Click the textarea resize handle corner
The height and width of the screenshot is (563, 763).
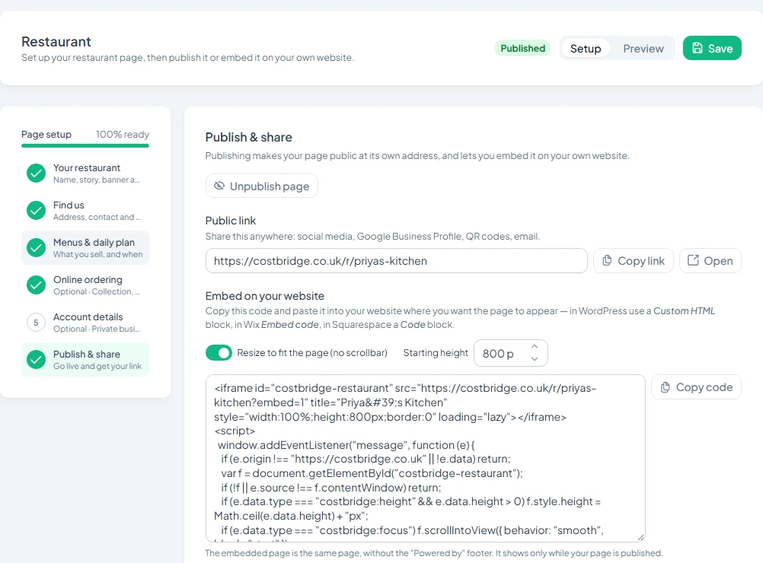(640, 537)
